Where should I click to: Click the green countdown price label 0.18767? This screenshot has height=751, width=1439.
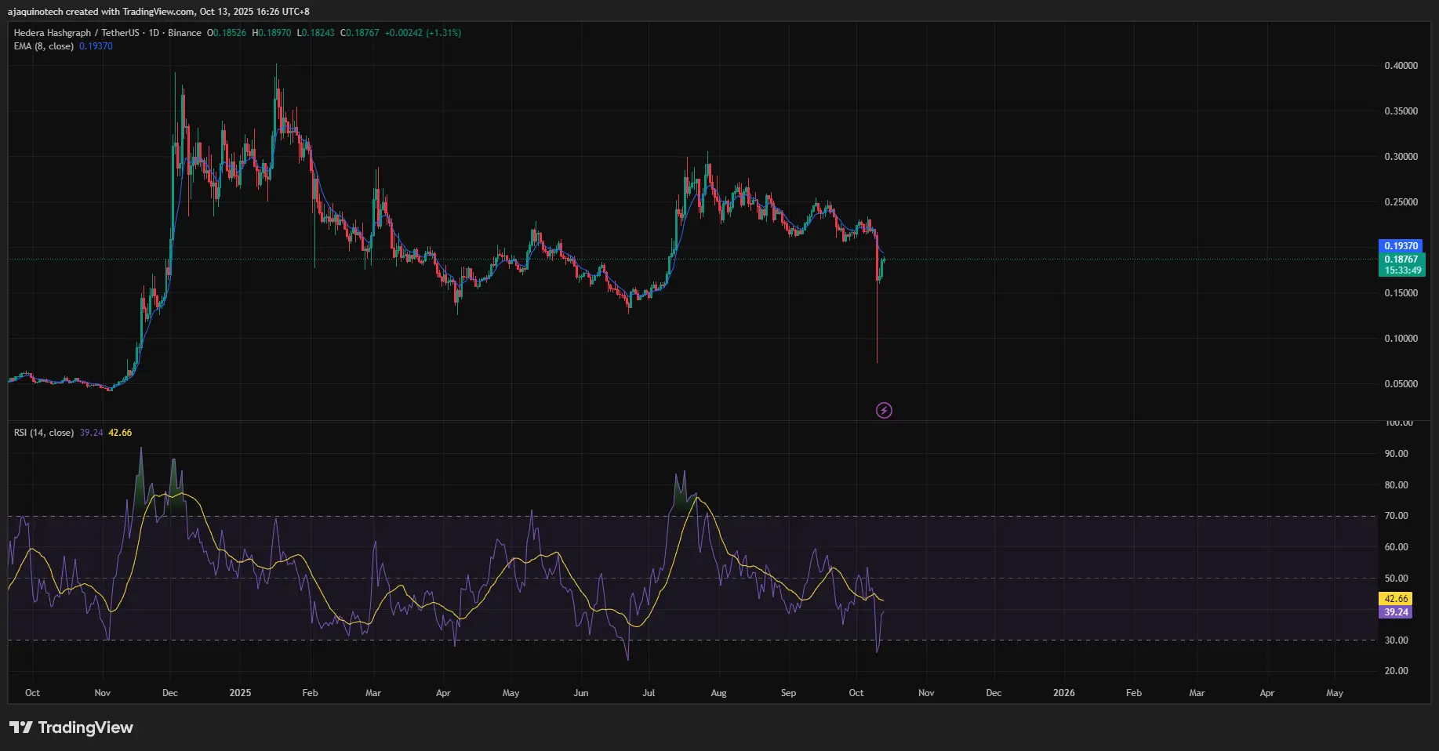click(x=1400, y=259)
